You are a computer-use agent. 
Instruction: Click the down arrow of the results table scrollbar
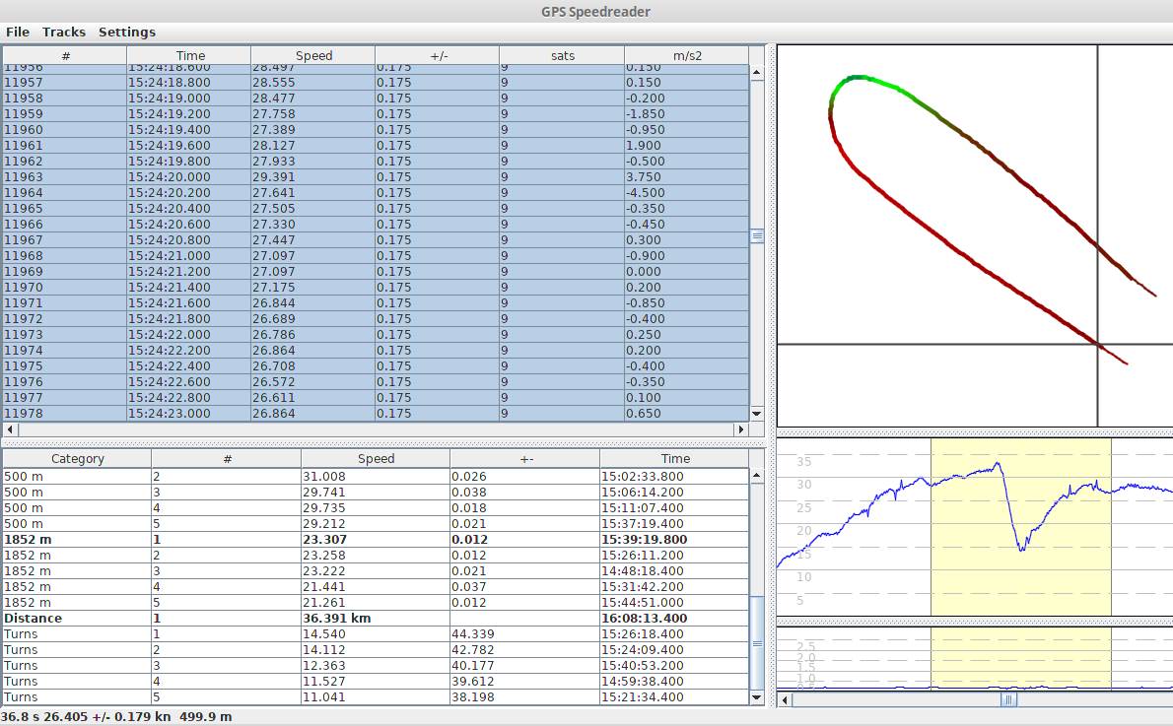click(757, 697)
